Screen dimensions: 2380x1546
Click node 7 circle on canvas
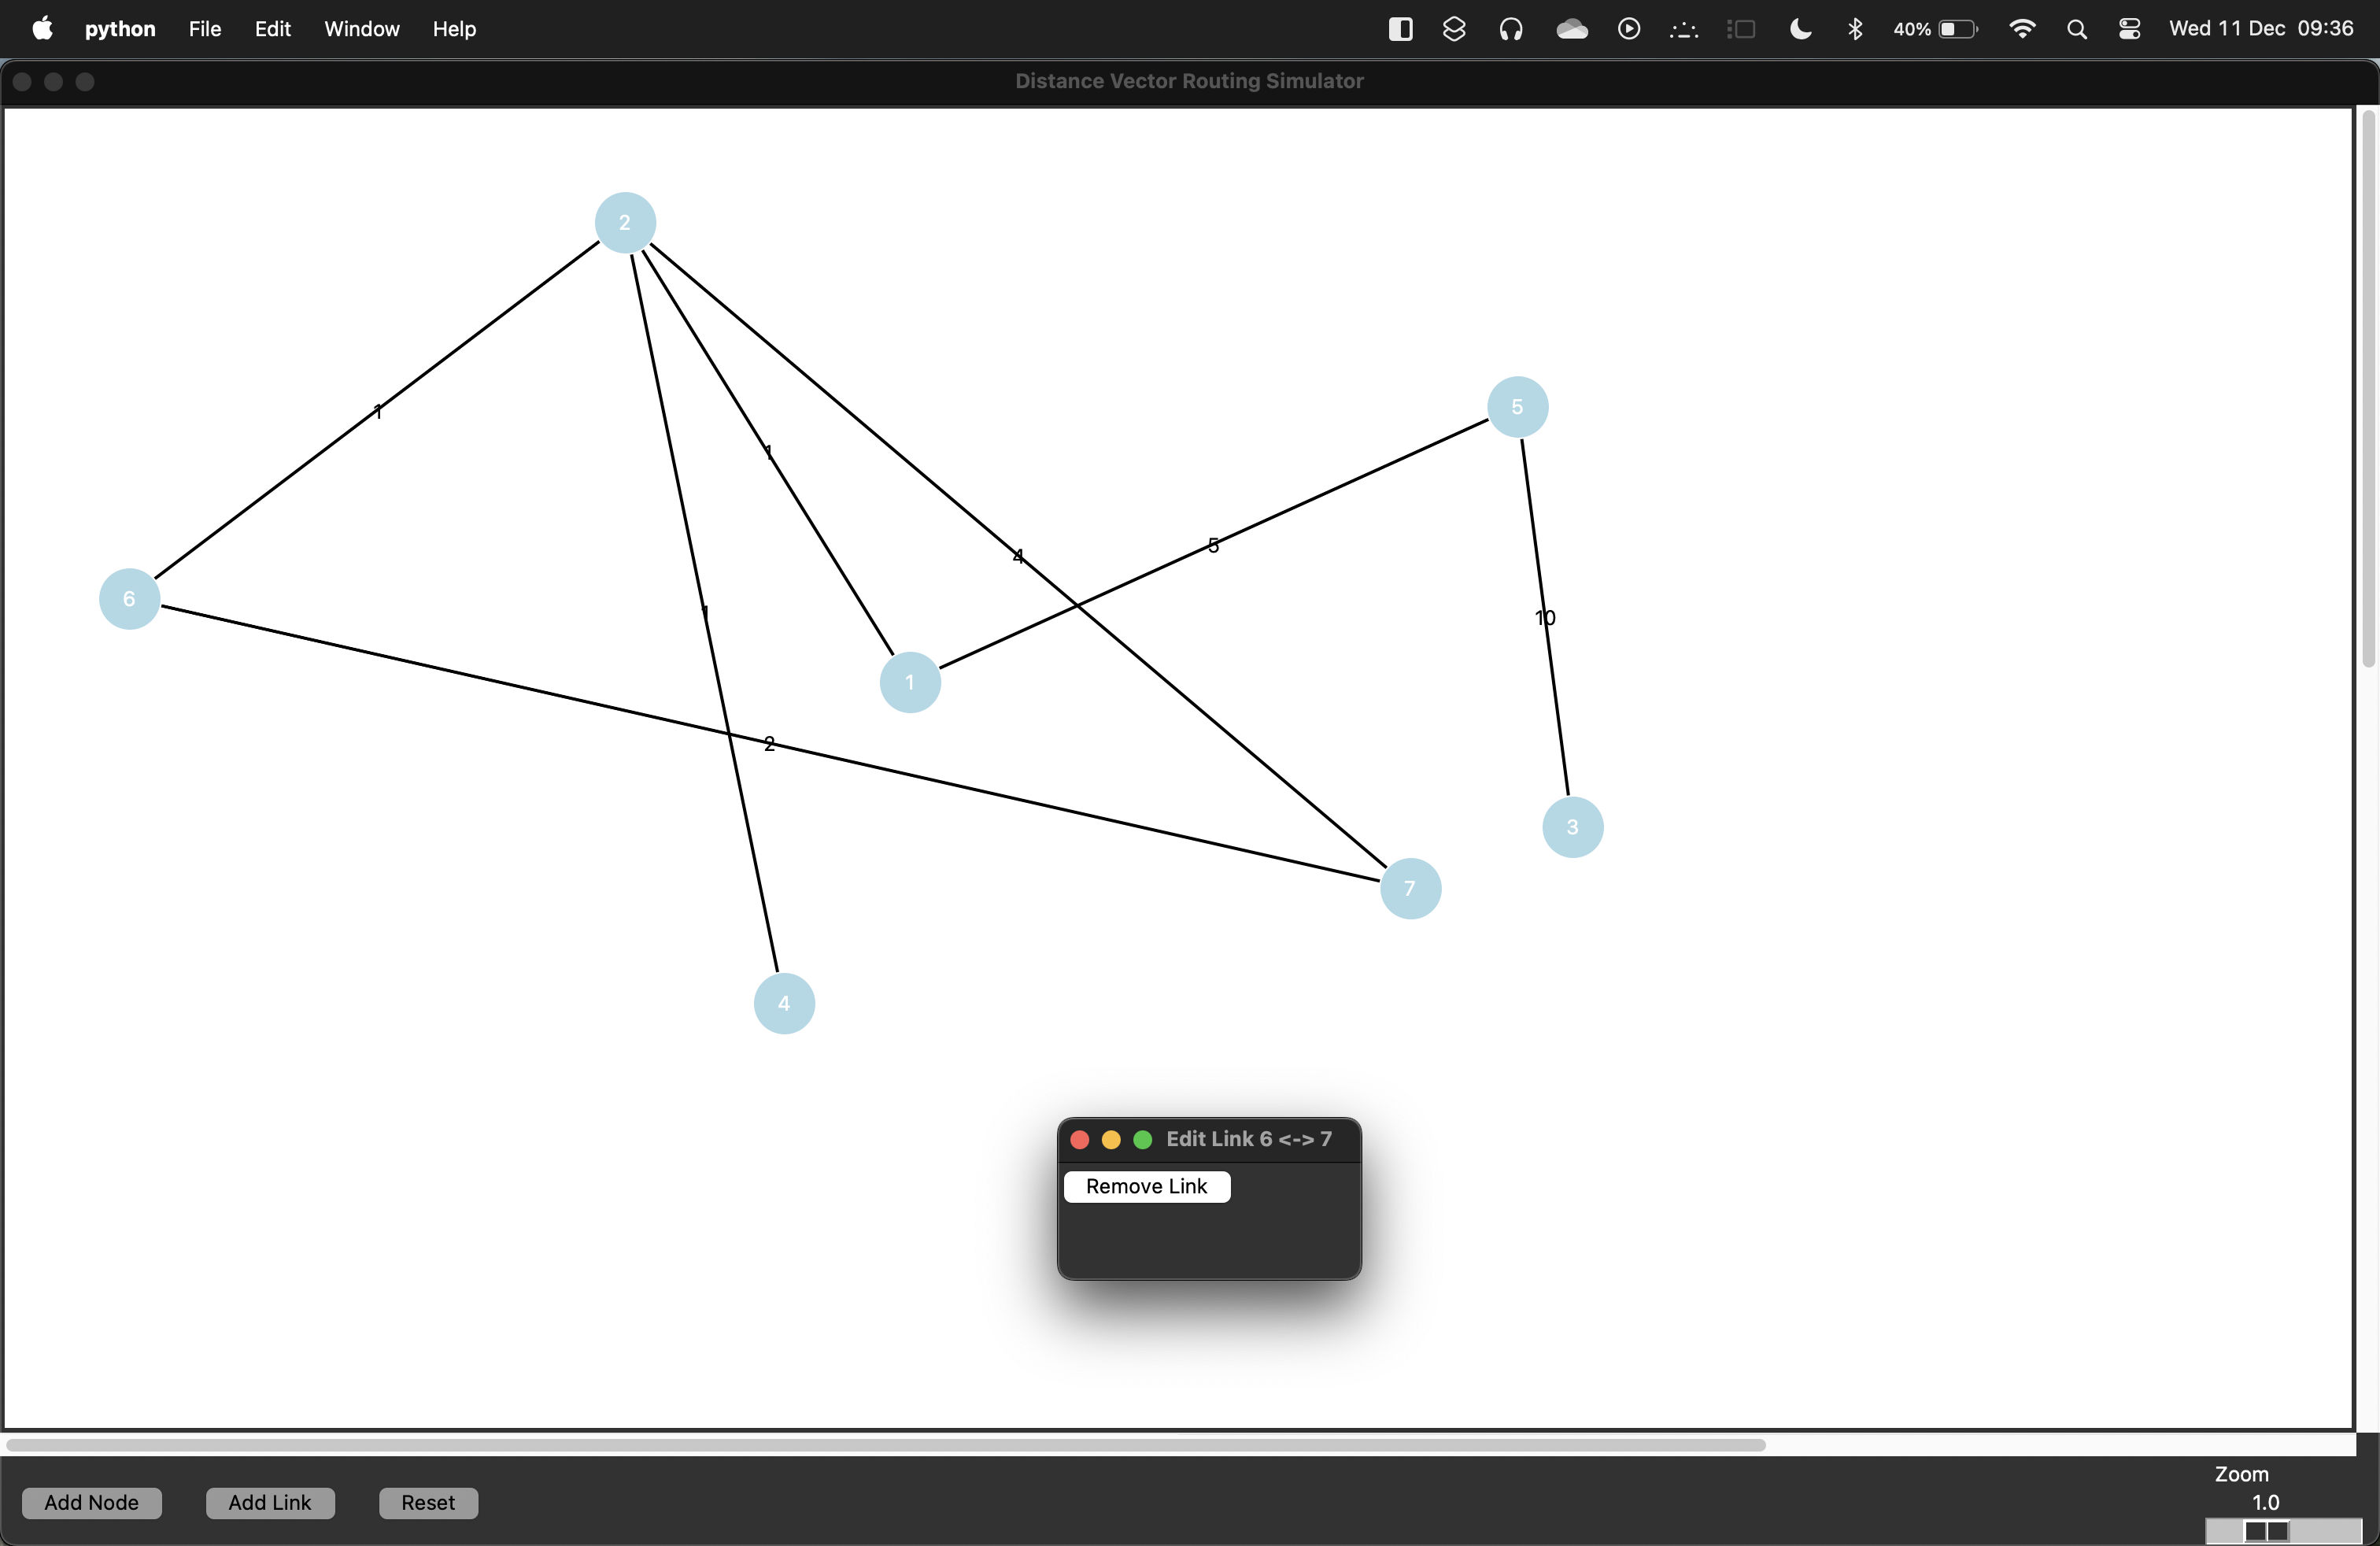coord(1410,888)
